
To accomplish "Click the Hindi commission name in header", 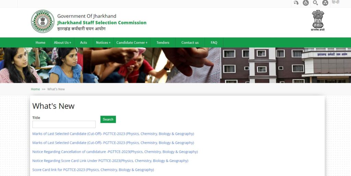I will click(x=81, y=29).
